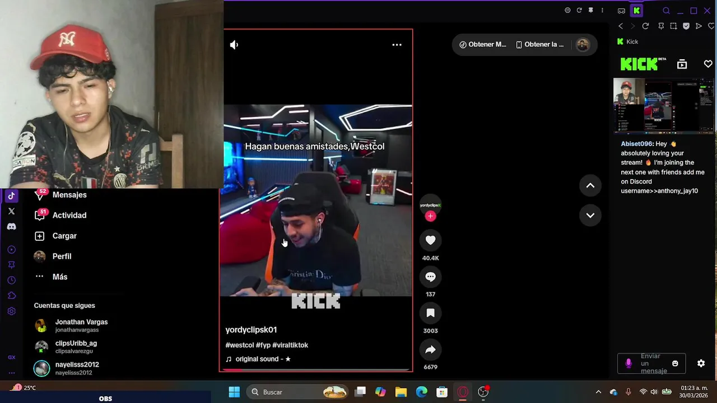
Task: Open the emoji picker in Kick chat
Action: point(675,364)
